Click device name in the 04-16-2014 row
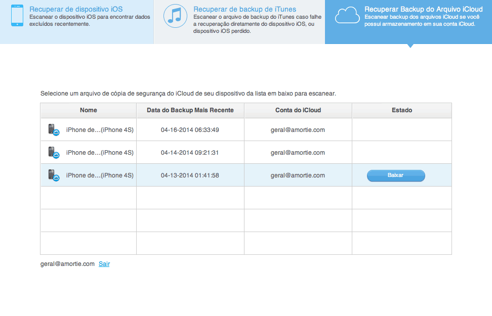This screenshot has height=316, width=492. click(100, 130)
